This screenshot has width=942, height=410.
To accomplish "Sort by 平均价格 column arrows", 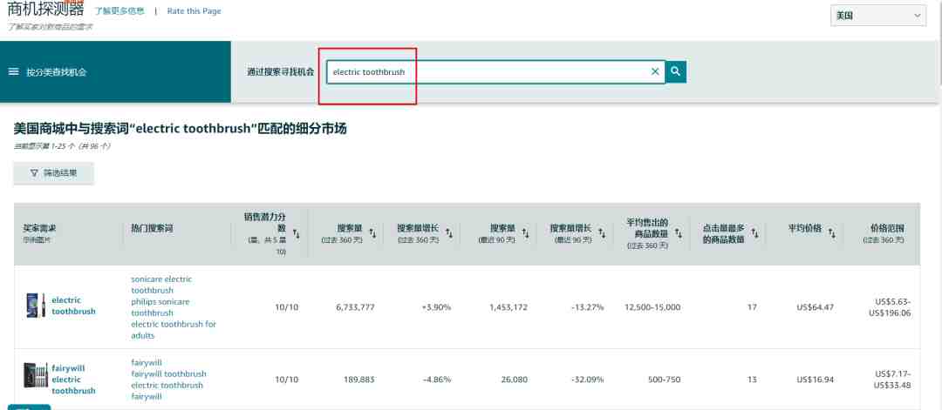I will [x=831, y=233].
